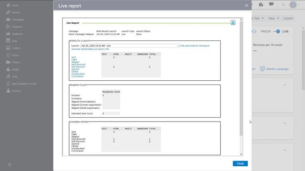Click the Skipped link in Activity for a Launch

(75, 62)
